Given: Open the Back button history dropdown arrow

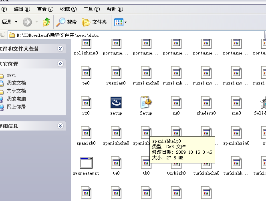Looking at the screenshot, I should point(16,22).
